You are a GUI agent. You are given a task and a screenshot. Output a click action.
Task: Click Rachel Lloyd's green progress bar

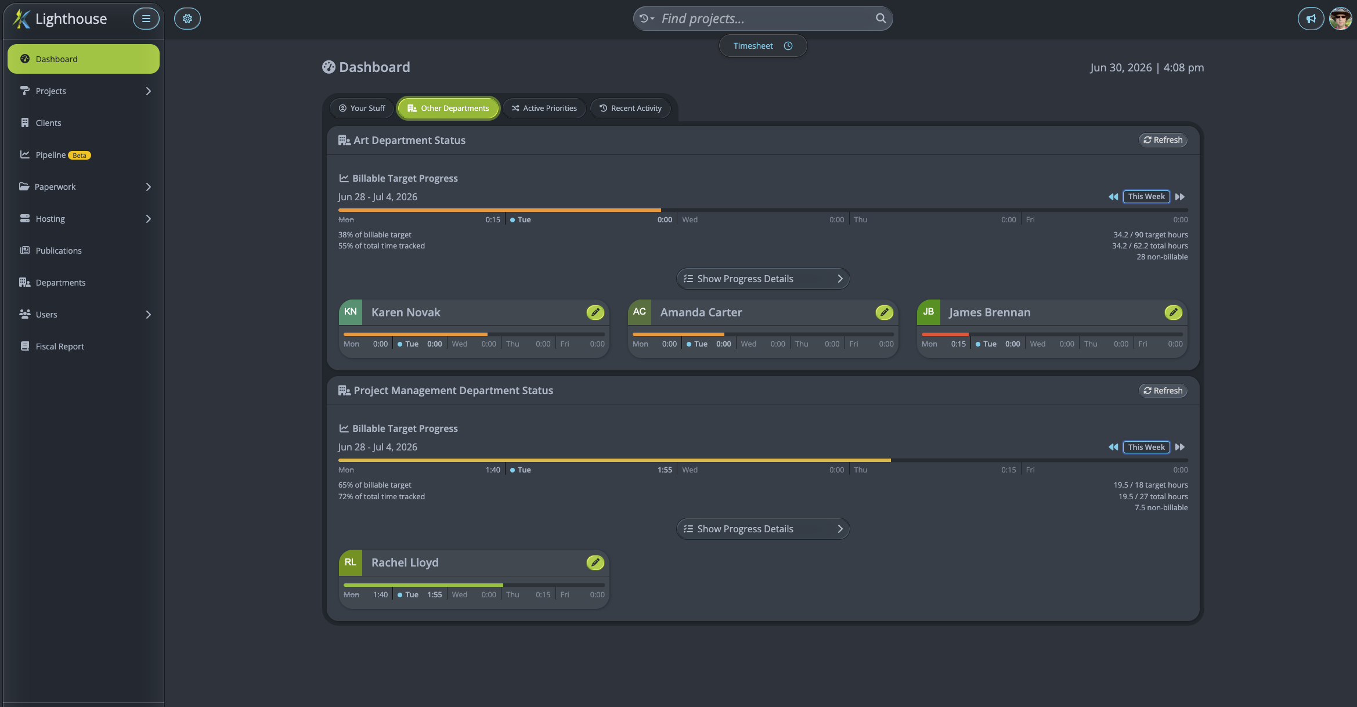[423, 585]
